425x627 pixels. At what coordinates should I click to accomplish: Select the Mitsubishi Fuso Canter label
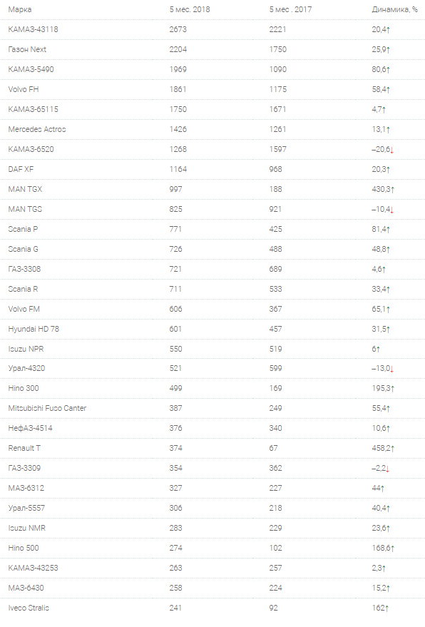(47, 408)
